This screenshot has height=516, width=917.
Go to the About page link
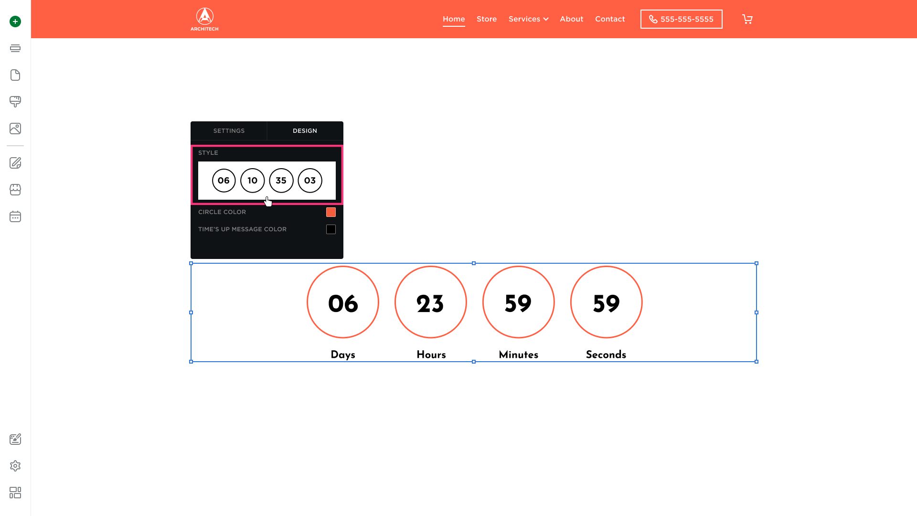[x=571, y=19]
